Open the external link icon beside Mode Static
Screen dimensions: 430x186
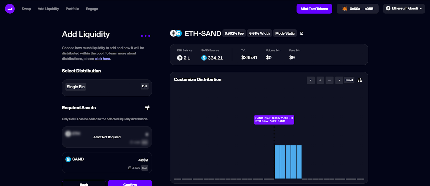click(x=302, y=33)
